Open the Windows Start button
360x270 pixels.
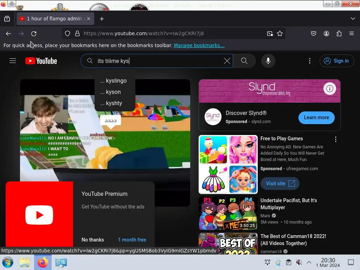(8, 262)
